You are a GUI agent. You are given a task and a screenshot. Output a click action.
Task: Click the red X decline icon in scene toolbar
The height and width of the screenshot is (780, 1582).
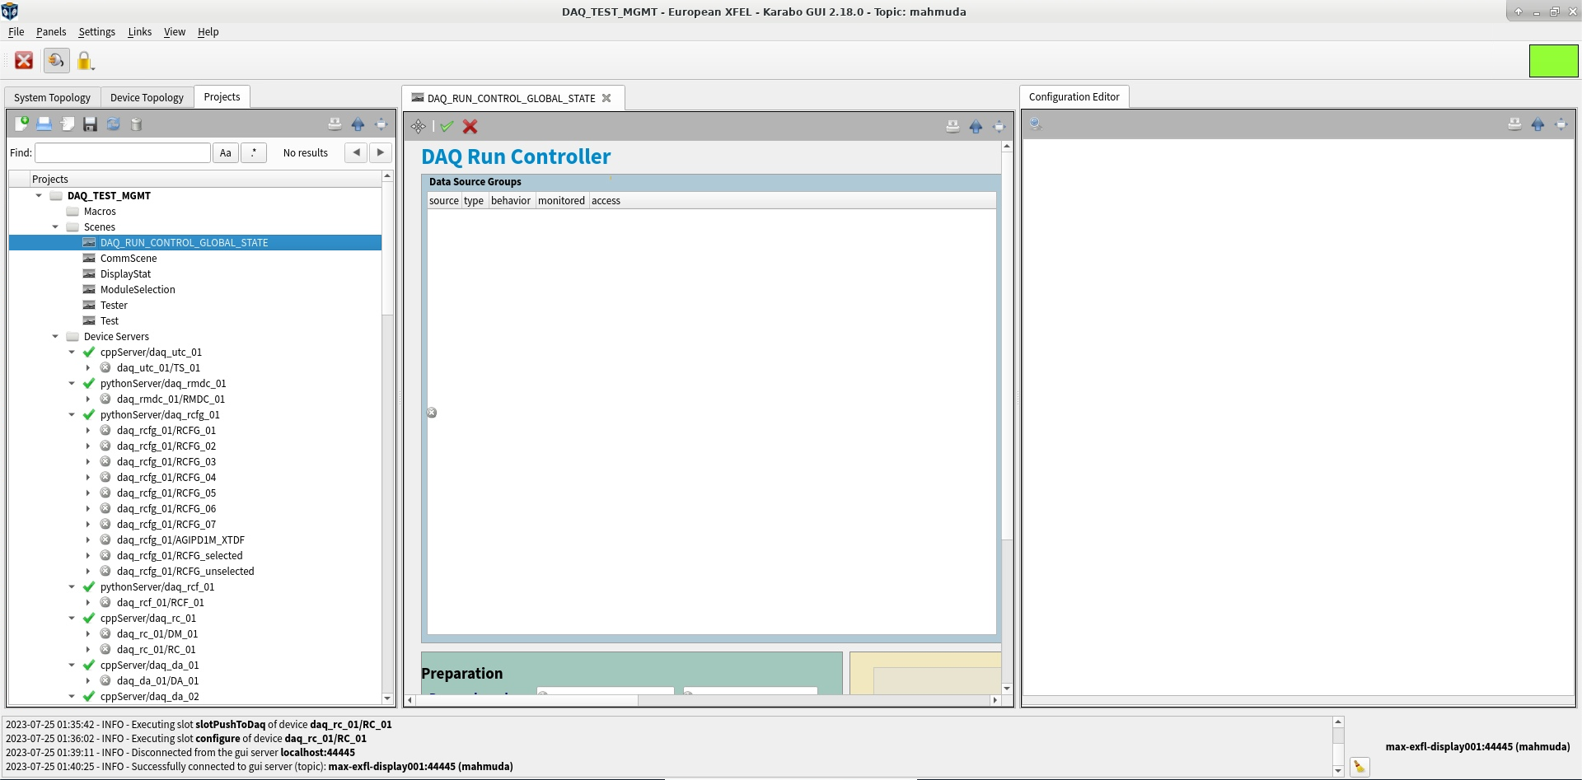470,126
